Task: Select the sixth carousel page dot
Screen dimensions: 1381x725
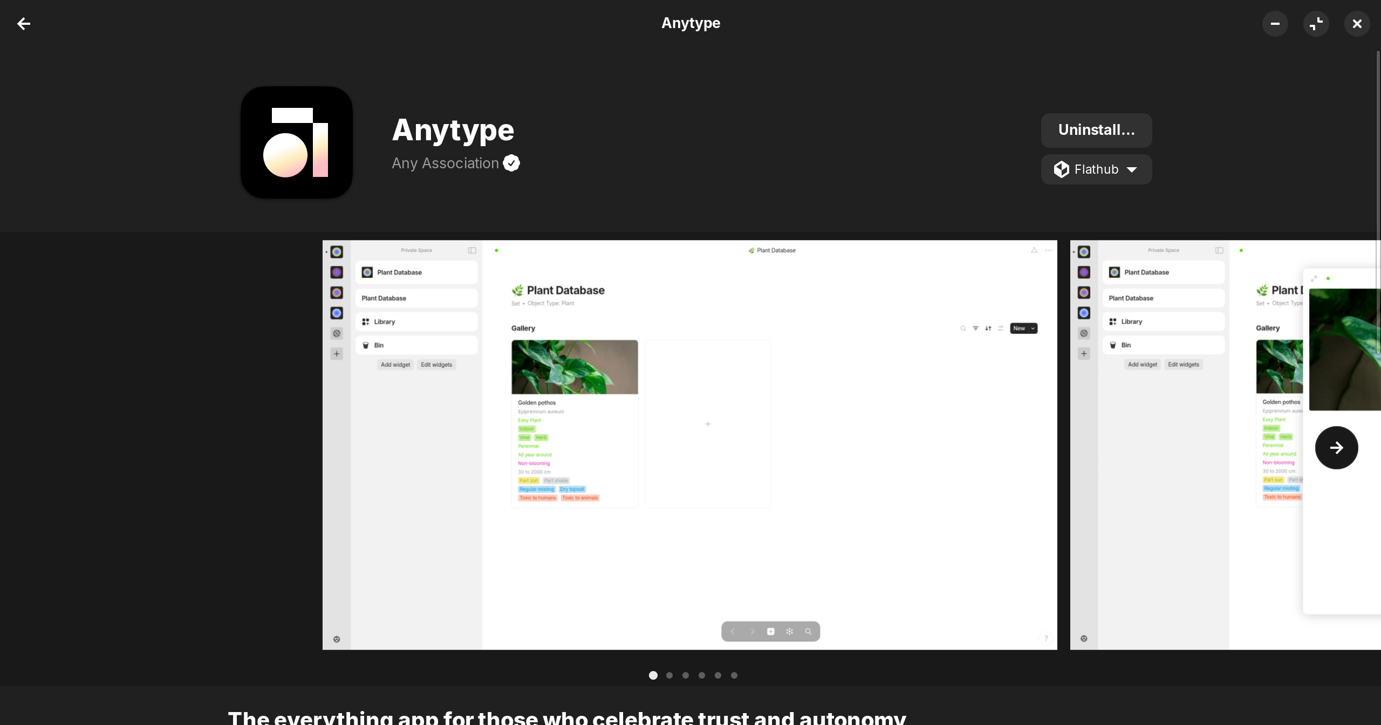Action: 734,675
